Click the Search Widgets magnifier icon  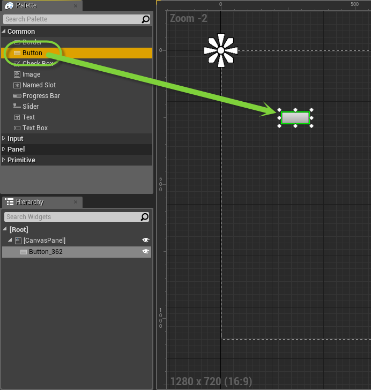point(145,217)
